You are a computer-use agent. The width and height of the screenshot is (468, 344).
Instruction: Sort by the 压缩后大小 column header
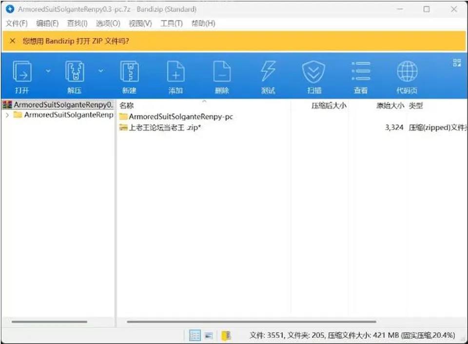329,105
